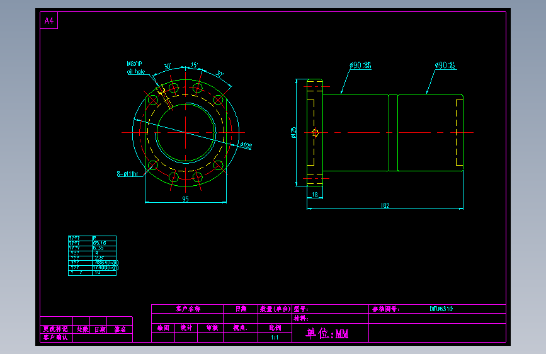
Task: Select the 18 flange thickness dimension
Action: (315, 195)
